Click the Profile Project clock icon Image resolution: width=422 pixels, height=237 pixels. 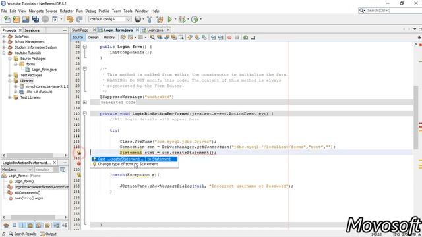(x=195, y=19)
